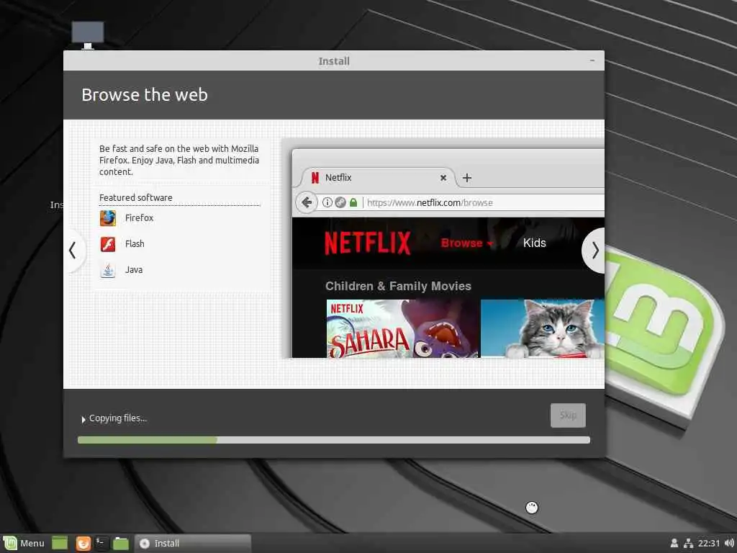Click the Netflix N favicon in tab

315,178
